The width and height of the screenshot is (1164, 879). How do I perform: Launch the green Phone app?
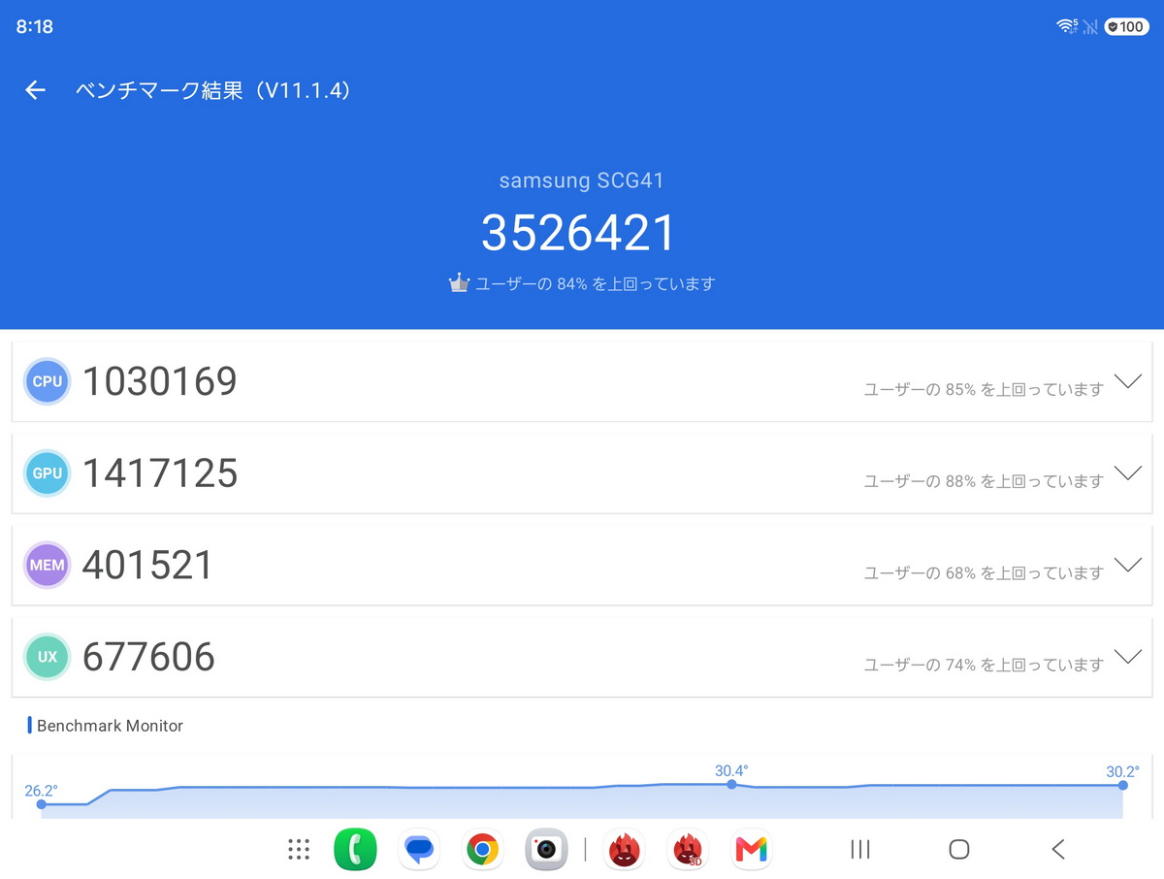[355, 850]
